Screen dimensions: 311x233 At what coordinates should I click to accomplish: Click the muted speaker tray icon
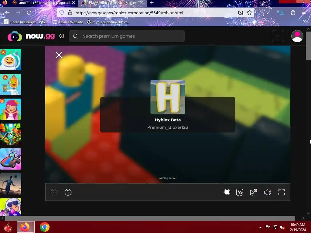282,227
